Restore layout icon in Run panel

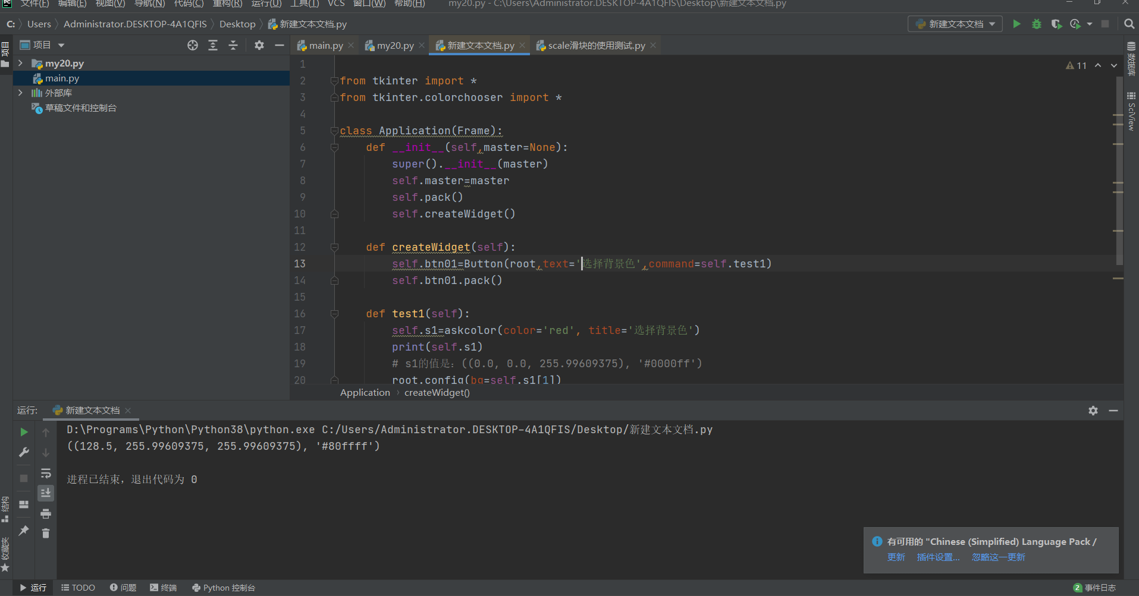coord(24,504)
